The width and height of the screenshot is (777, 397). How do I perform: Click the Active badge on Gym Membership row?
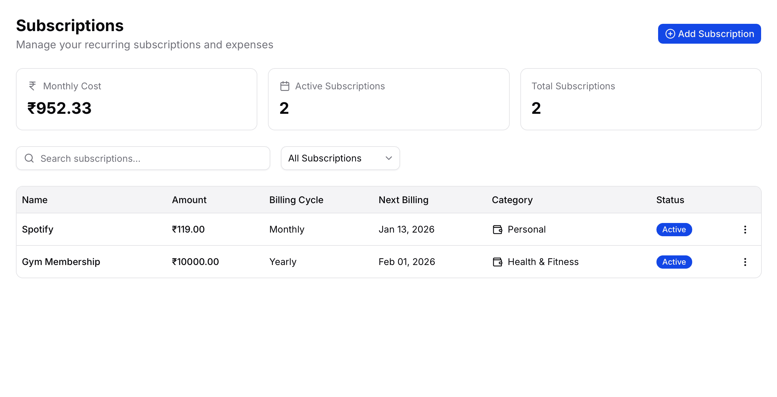coord(674,262)
